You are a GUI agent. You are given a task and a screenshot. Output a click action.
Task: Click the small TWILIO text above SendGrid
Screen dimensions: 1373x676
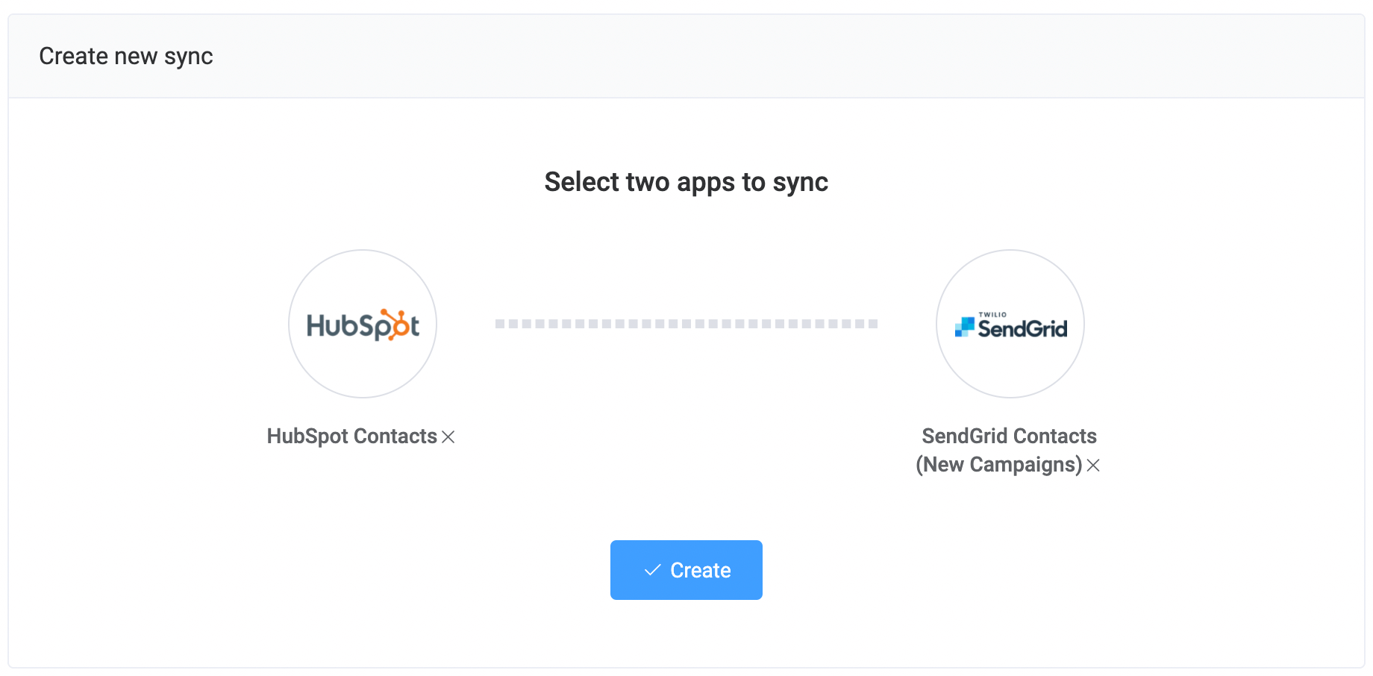click(x=992, y=315)
